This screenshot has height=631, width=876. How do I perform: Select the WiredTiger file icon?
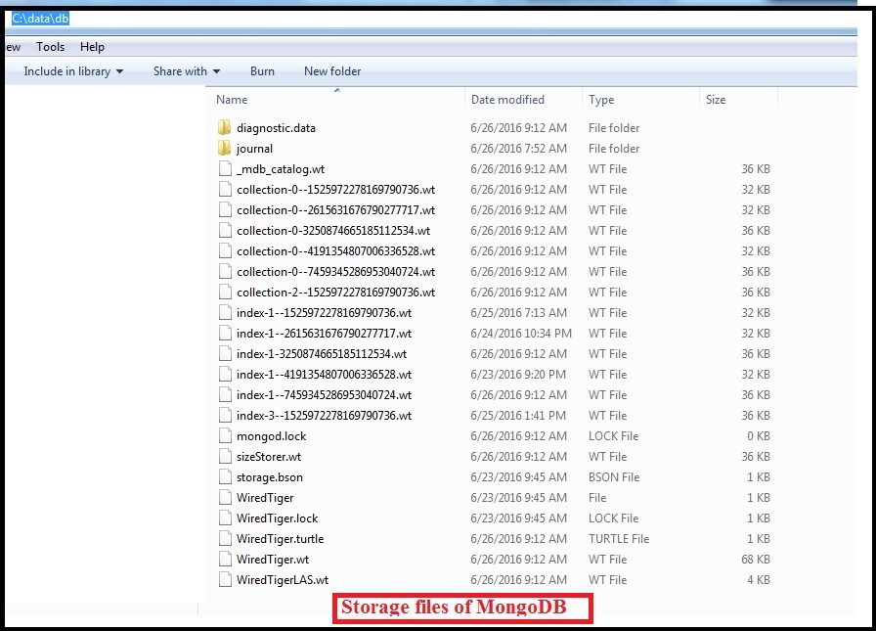pos(225,497)
